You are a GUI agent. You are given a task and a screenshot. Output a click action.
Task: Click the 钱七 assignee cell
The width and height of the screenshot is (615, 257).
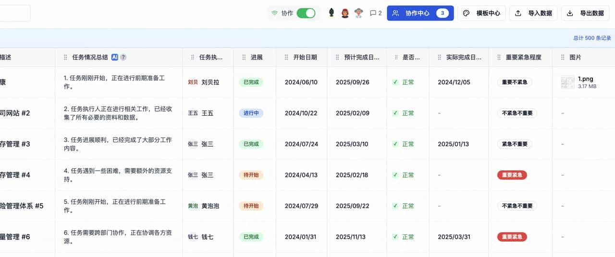(x=208, y=237)
